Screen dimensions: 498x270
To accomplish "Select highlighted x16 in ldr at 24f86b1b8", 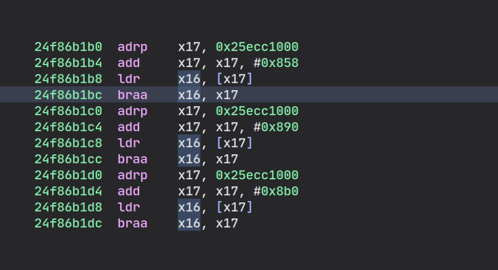I will (189, 79).
